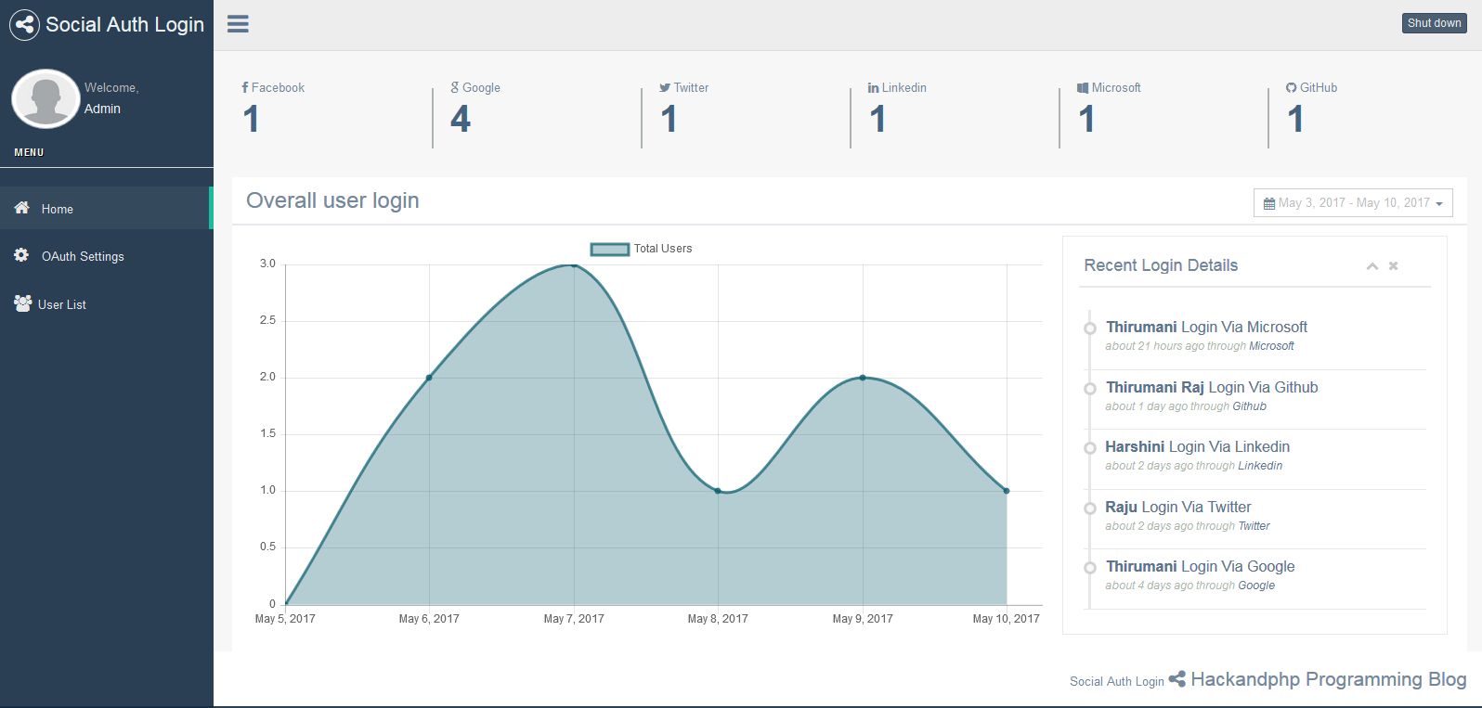Click the Google icon in stats row
The width and height of the screenshot is (1482, 708).
pos(455,87)
